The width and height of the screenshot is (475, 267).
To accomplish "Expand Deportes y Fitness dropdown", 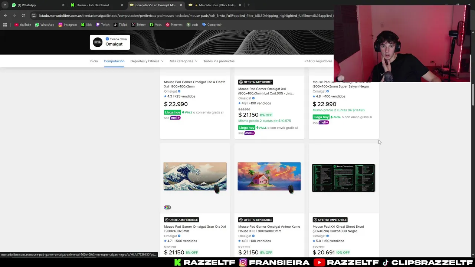I will tap(147, 61).
